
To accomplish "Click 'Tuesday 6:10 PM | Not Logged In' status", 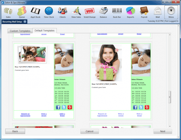I will [x=163, y=21].
